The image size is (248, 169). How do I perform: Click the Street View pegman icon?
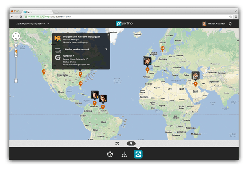tap(16, 51)
